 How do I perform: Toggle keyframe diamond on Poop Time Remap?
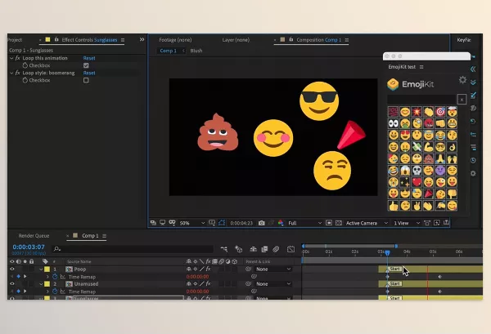tap(19, 277)
